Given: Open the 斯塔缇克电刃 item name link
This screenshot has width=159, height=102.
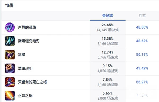Looking at the screenshot, I should tap(29, 41).
